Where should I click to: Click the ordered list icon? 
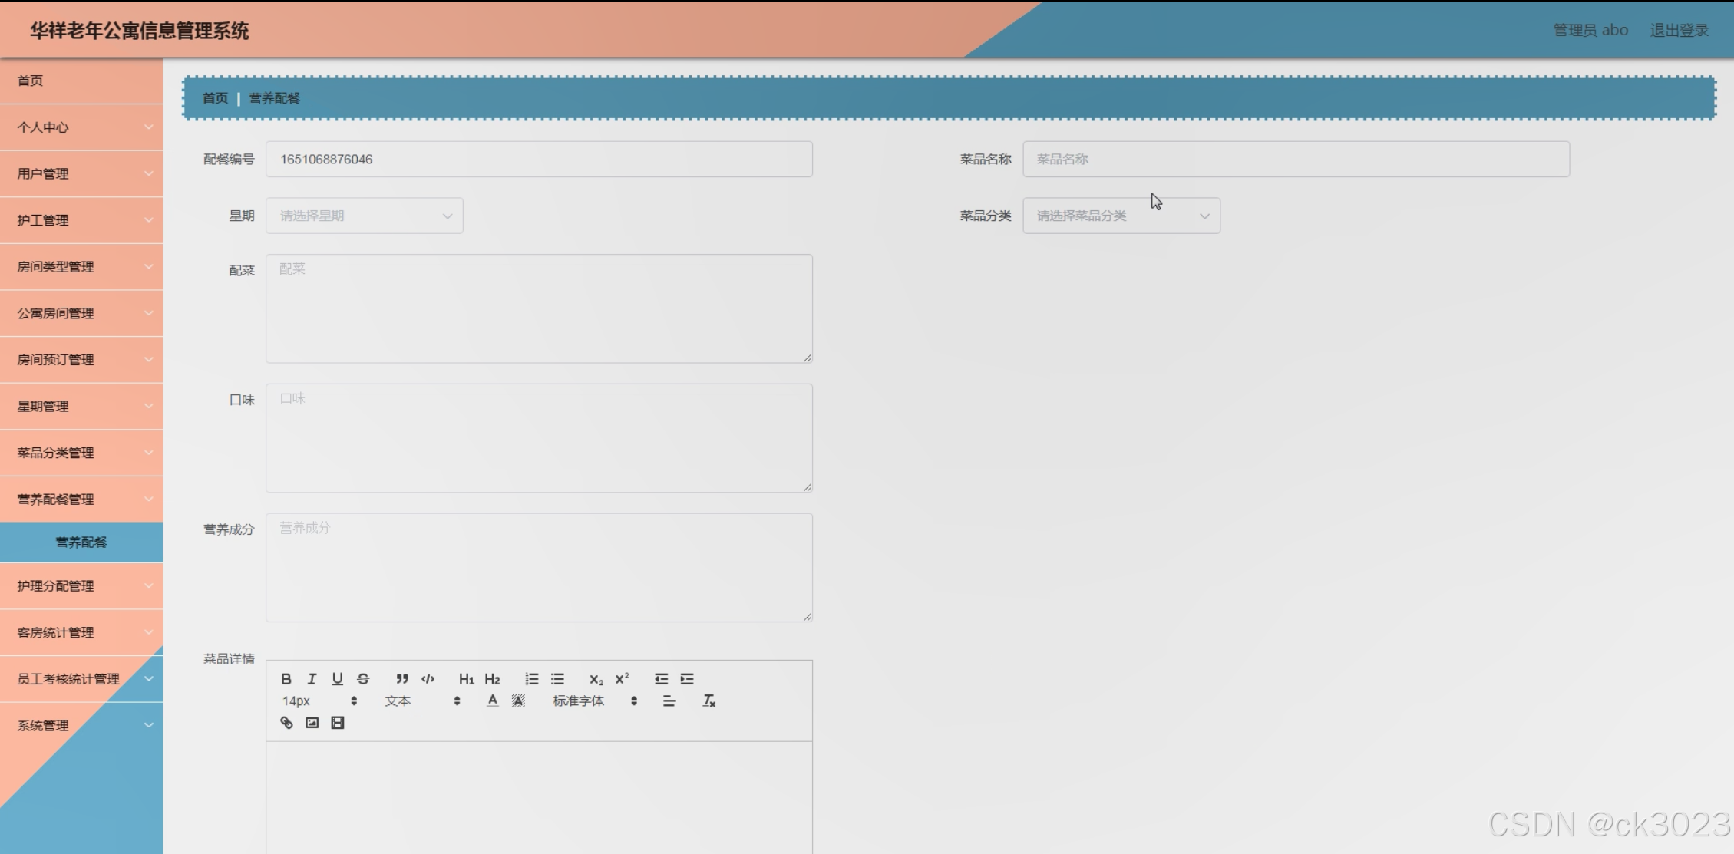531,679
